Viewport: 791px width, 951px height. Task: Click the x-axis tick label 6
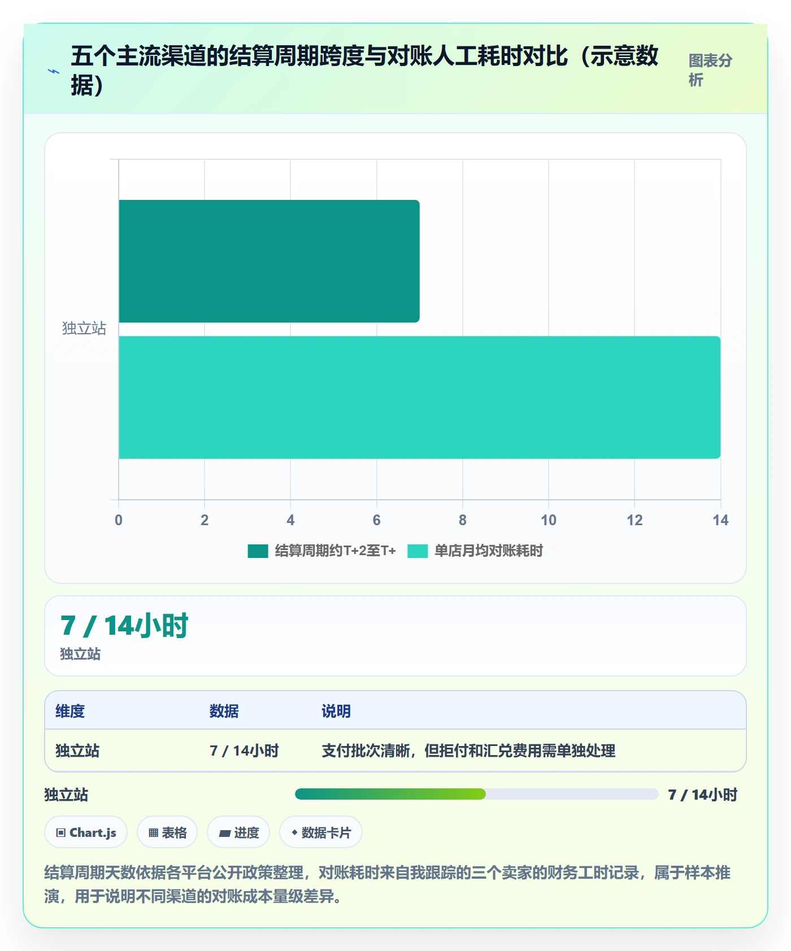click(377, 520)
